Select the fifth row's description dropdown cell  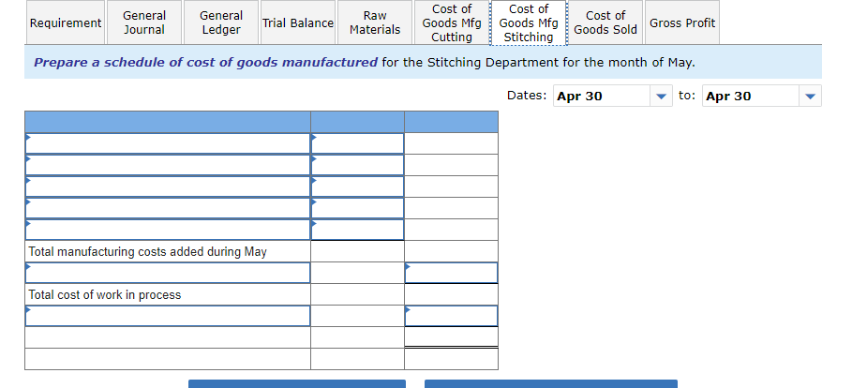pos(168,230)
